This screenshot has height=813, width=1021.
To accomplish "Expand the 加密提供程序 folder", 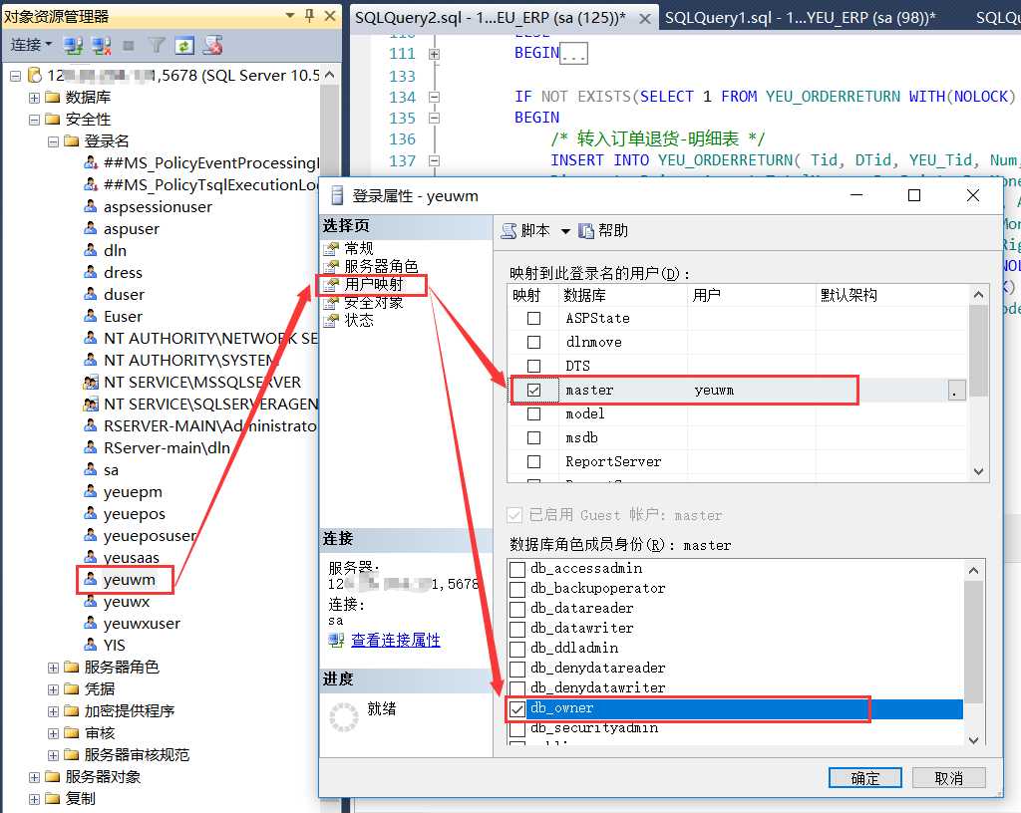I will [54, 711].
